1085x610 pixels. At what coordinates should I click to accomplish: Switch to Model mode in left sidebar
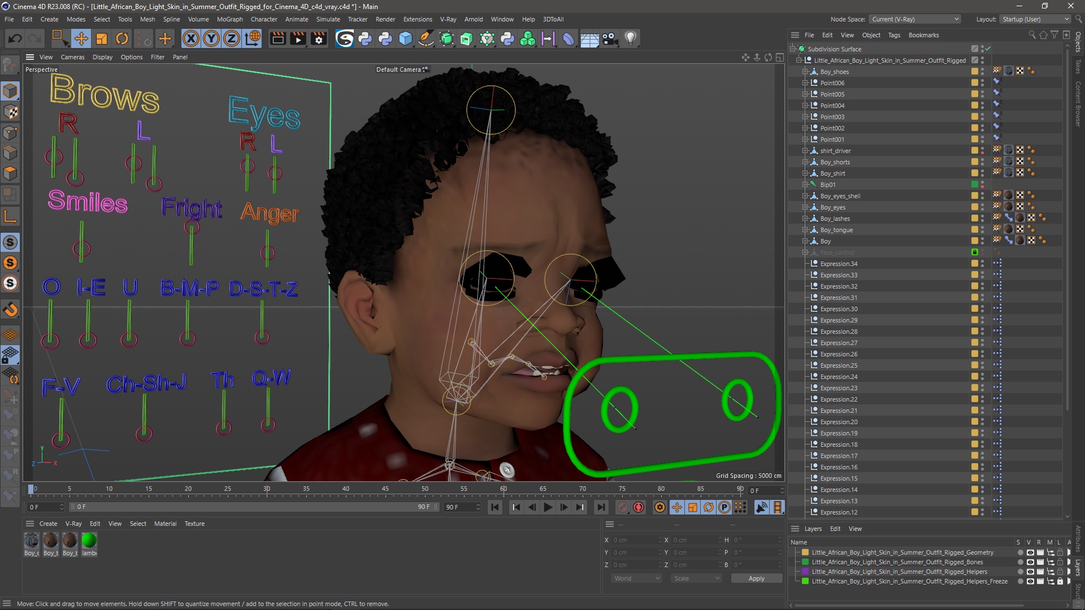click(x=10, y=91)
